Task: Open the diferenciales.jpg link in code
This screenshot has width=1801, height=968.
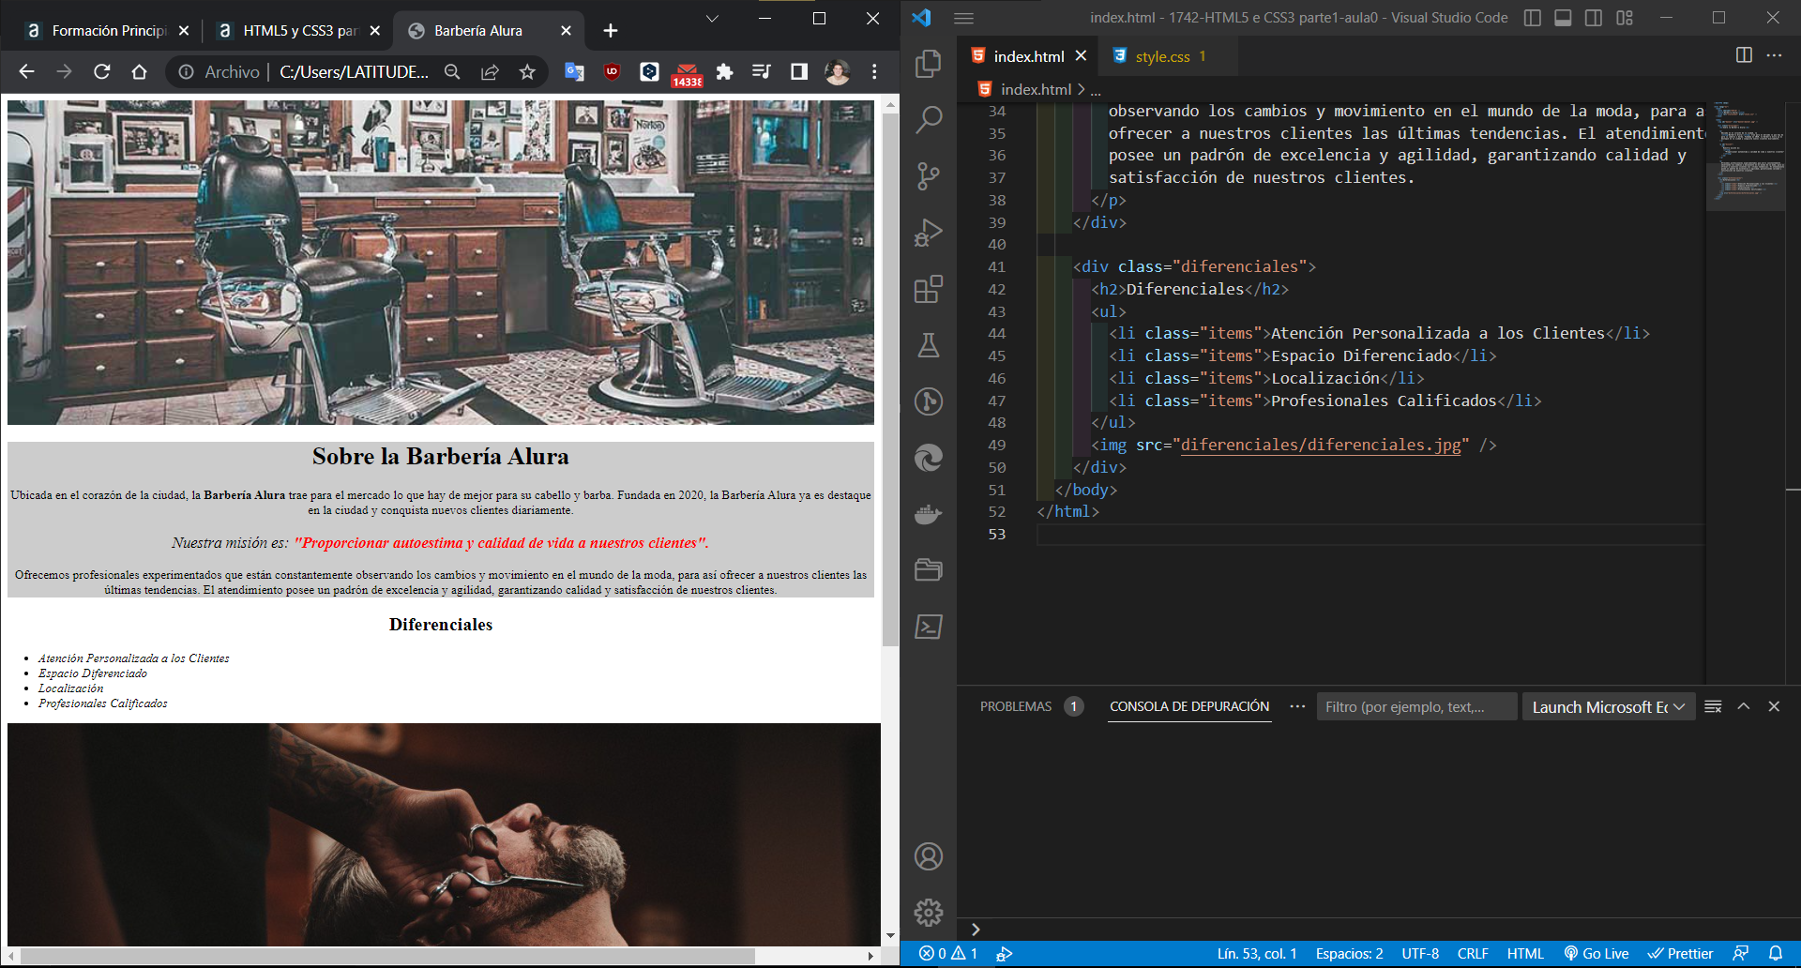Action: (1321, 445)
